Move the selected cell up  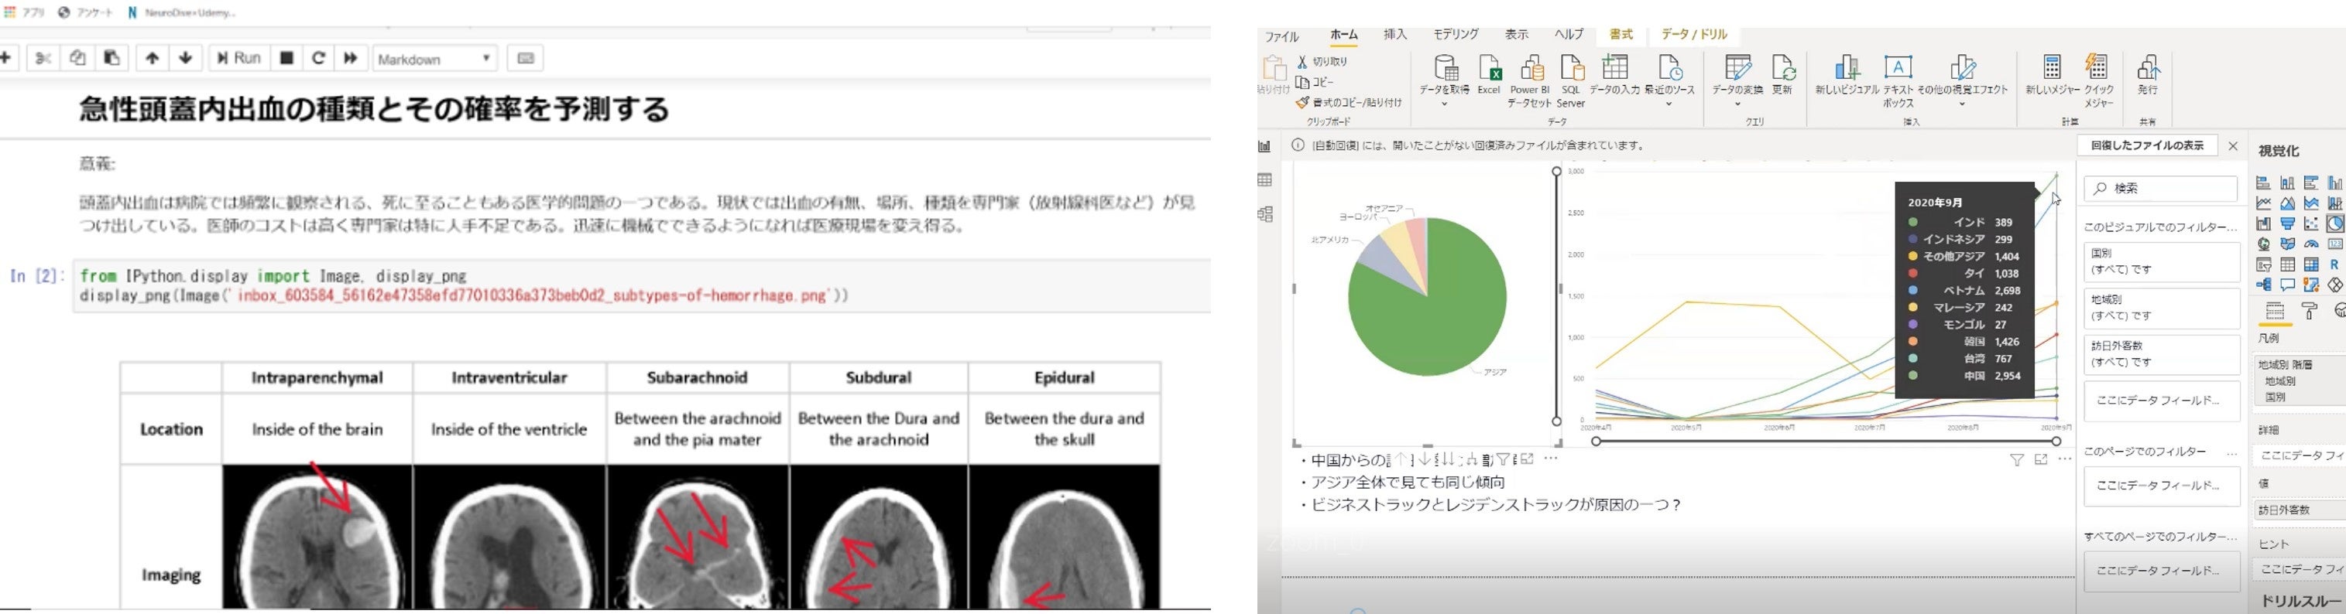pyautogui.click(x=152, y=58)
